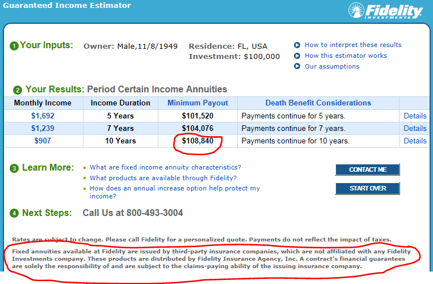Image resolution: width=433 pixels, height=284 pixels.
Task: Click arrow icon beside Our assumptions
Action: (x=297, y=66)
